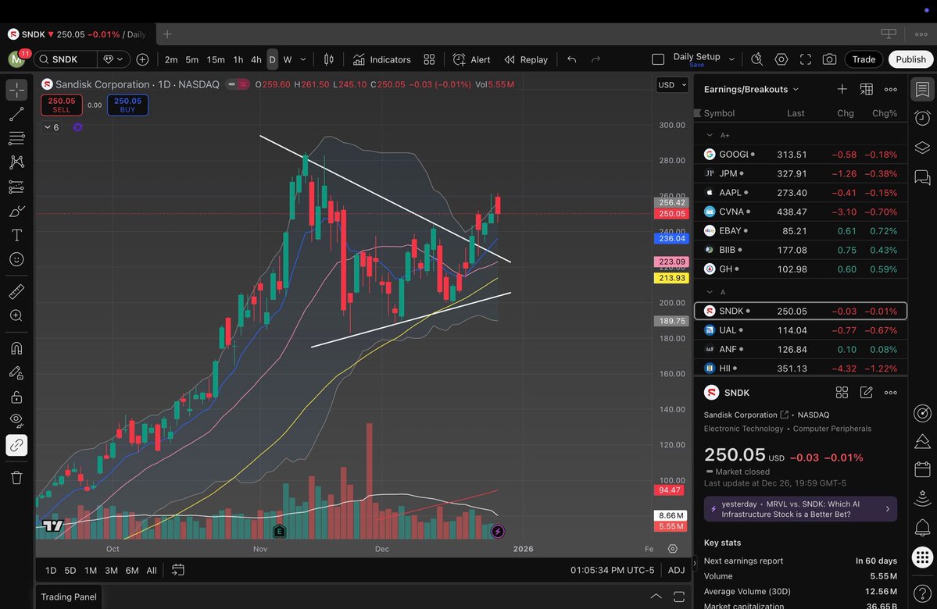
Task: Undo the last chart action
Action: tap(571, 59)
